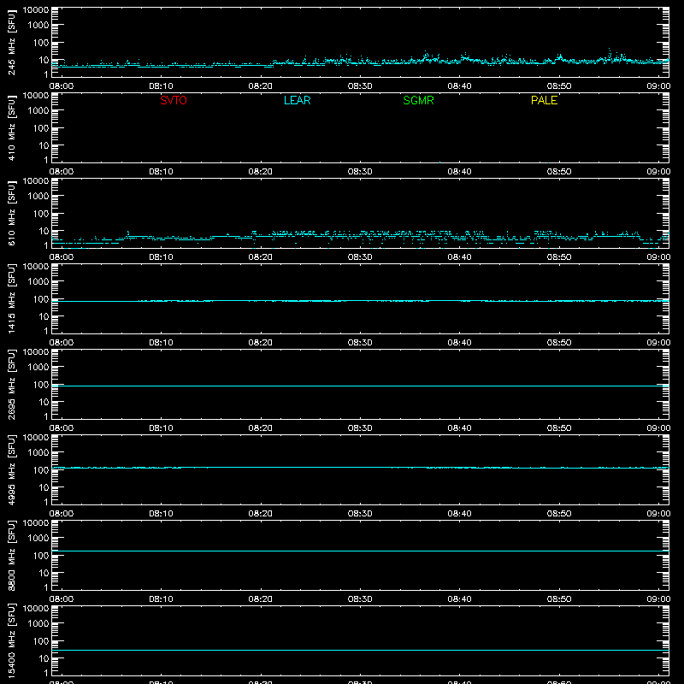Click the 2695 MHz flat flux line
Image resolution: width=684 pixels, height=684 pixels.
click(360, 386)
